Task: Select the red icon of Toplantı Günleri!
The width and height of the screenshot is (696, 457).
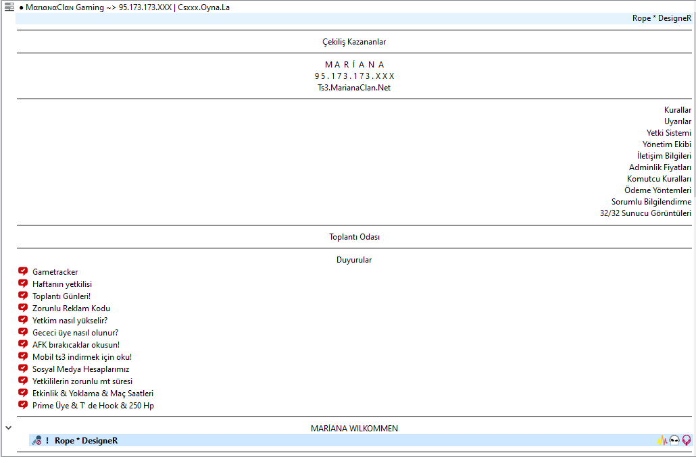Action: coord(23,296)
